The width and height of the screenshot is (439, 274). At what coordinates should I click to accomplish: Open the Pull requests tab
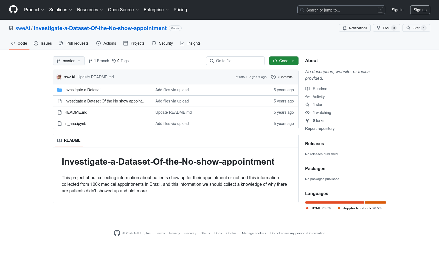74,43
